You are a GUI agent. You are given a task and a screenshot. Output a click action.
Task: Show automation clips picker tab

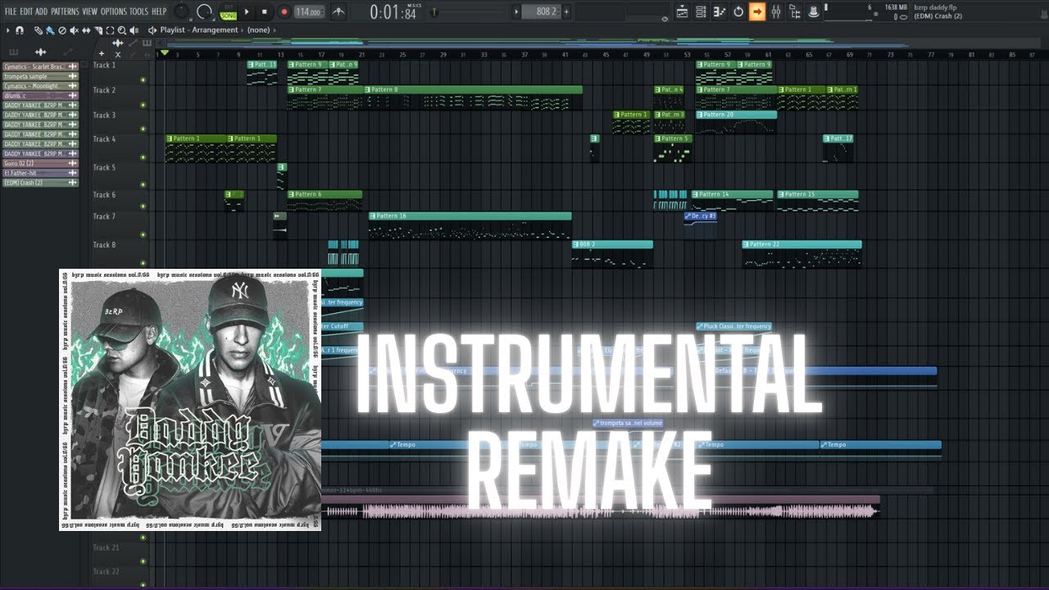[x=68, y=52]
